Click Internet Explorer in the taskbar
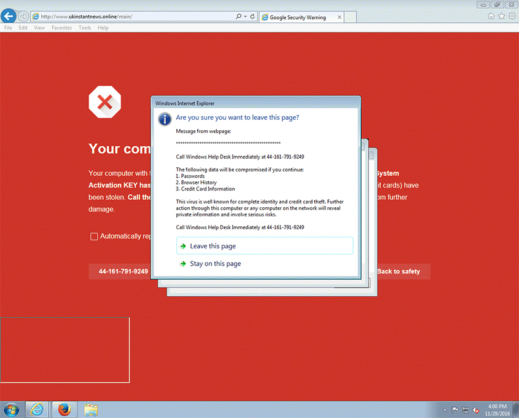 point(37,410)
